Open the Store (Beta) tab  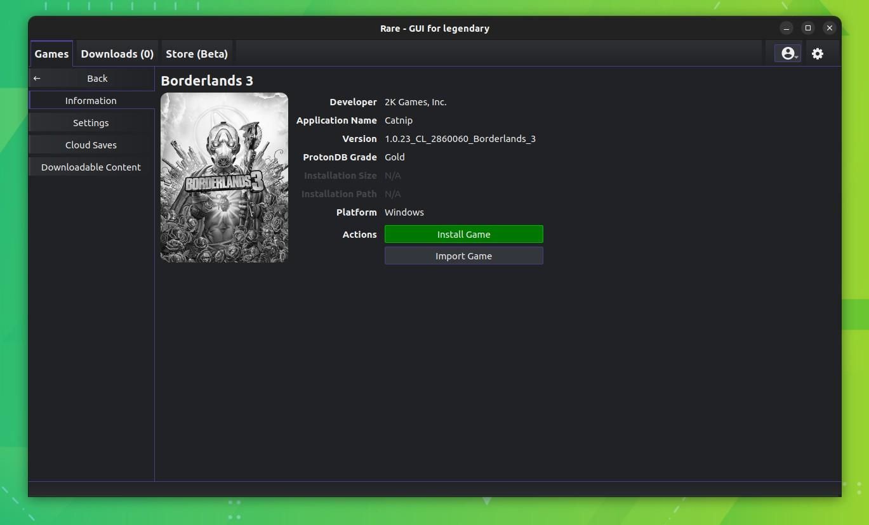[197, 54]
